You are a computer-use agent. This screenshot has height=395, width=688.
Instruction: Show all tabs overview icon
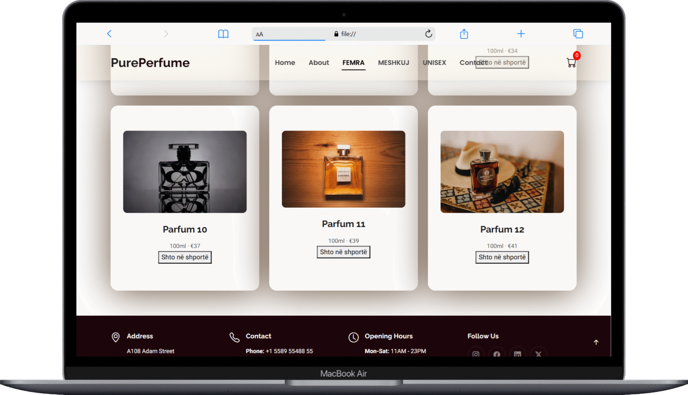click(x=578, y=34)
